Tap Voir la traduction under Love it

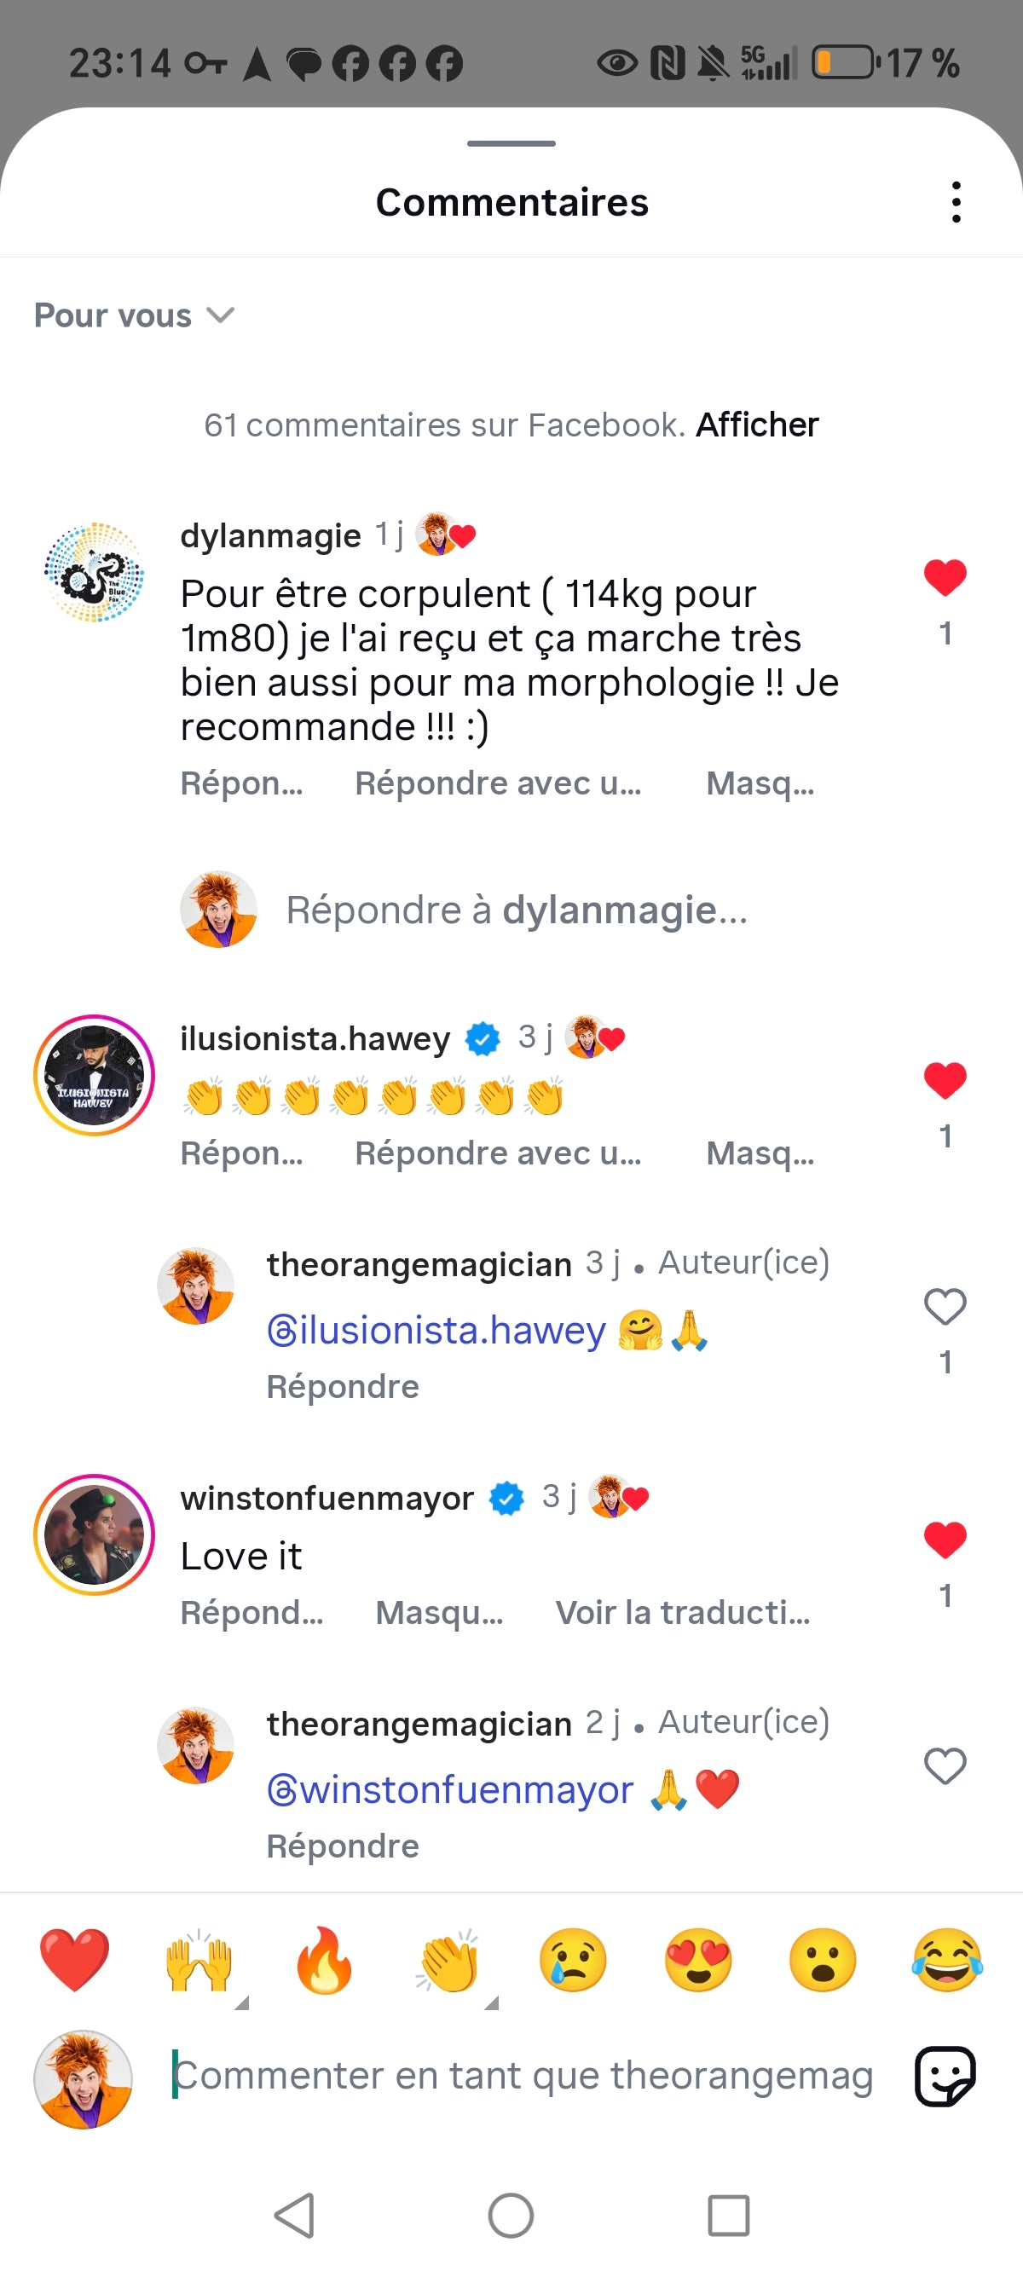point(682,1612)
